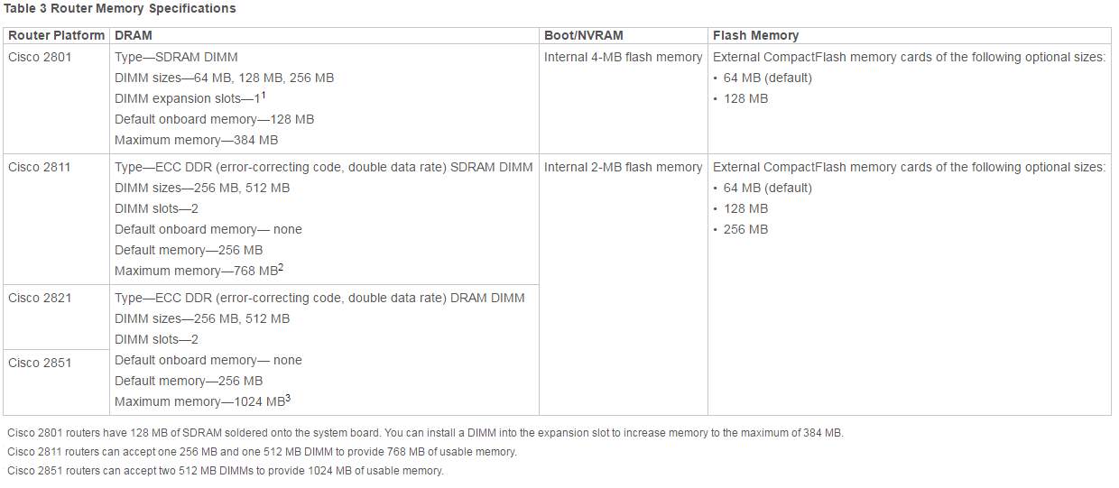Select the Cisco 2801 row label

coord(40,57)
